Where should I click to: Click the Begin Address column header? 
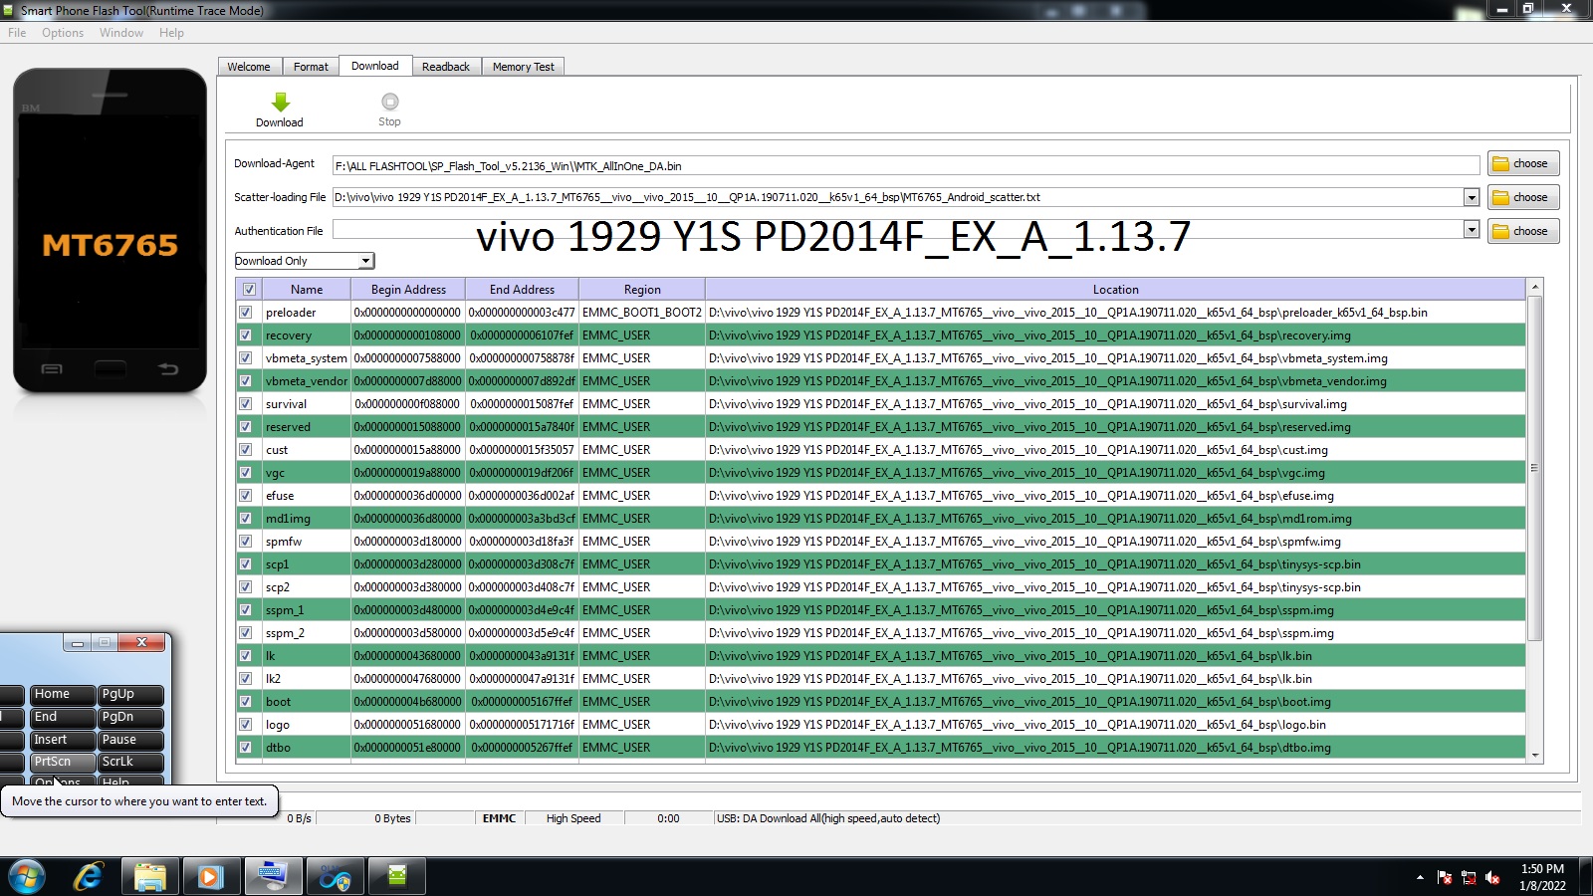[408, 290]
